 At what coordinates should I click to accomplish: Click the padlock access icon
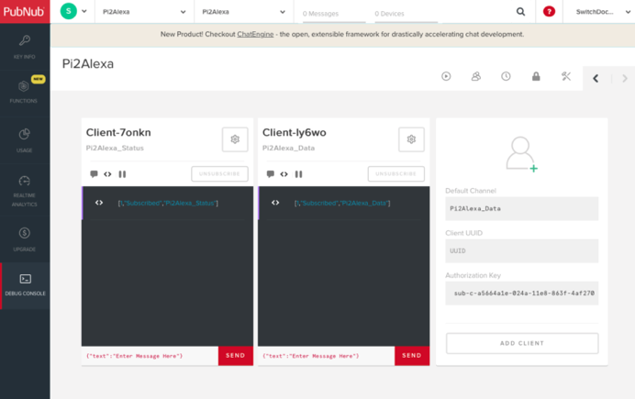536,76
